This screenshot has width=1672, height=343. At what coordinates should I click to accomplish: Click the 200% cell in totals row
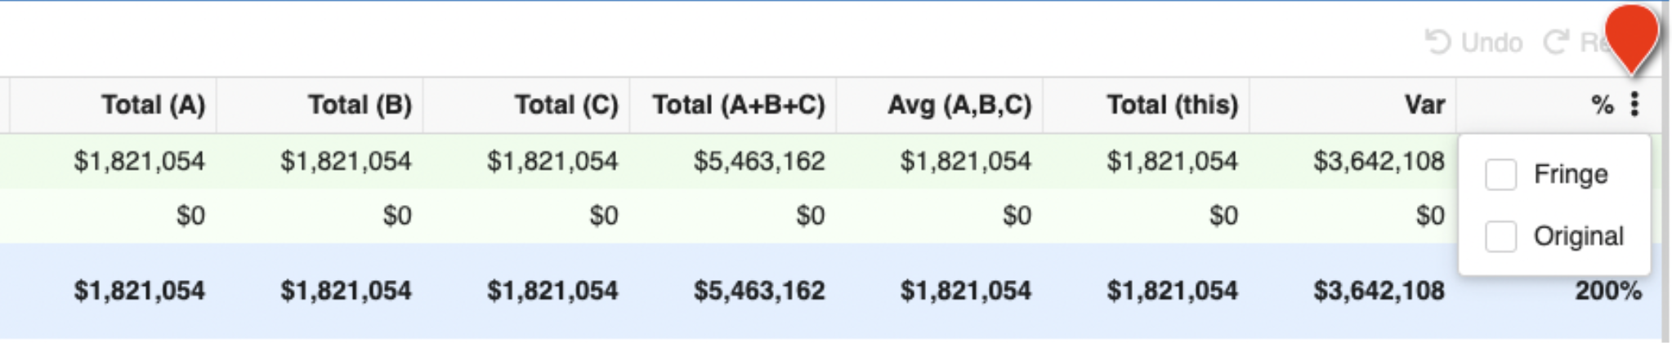coord(1608,290)
